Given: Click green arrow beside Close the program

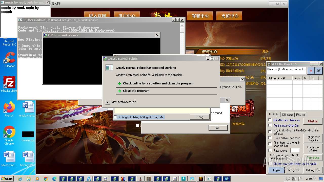Looking at the screenshot, I should tap(119, 91).
